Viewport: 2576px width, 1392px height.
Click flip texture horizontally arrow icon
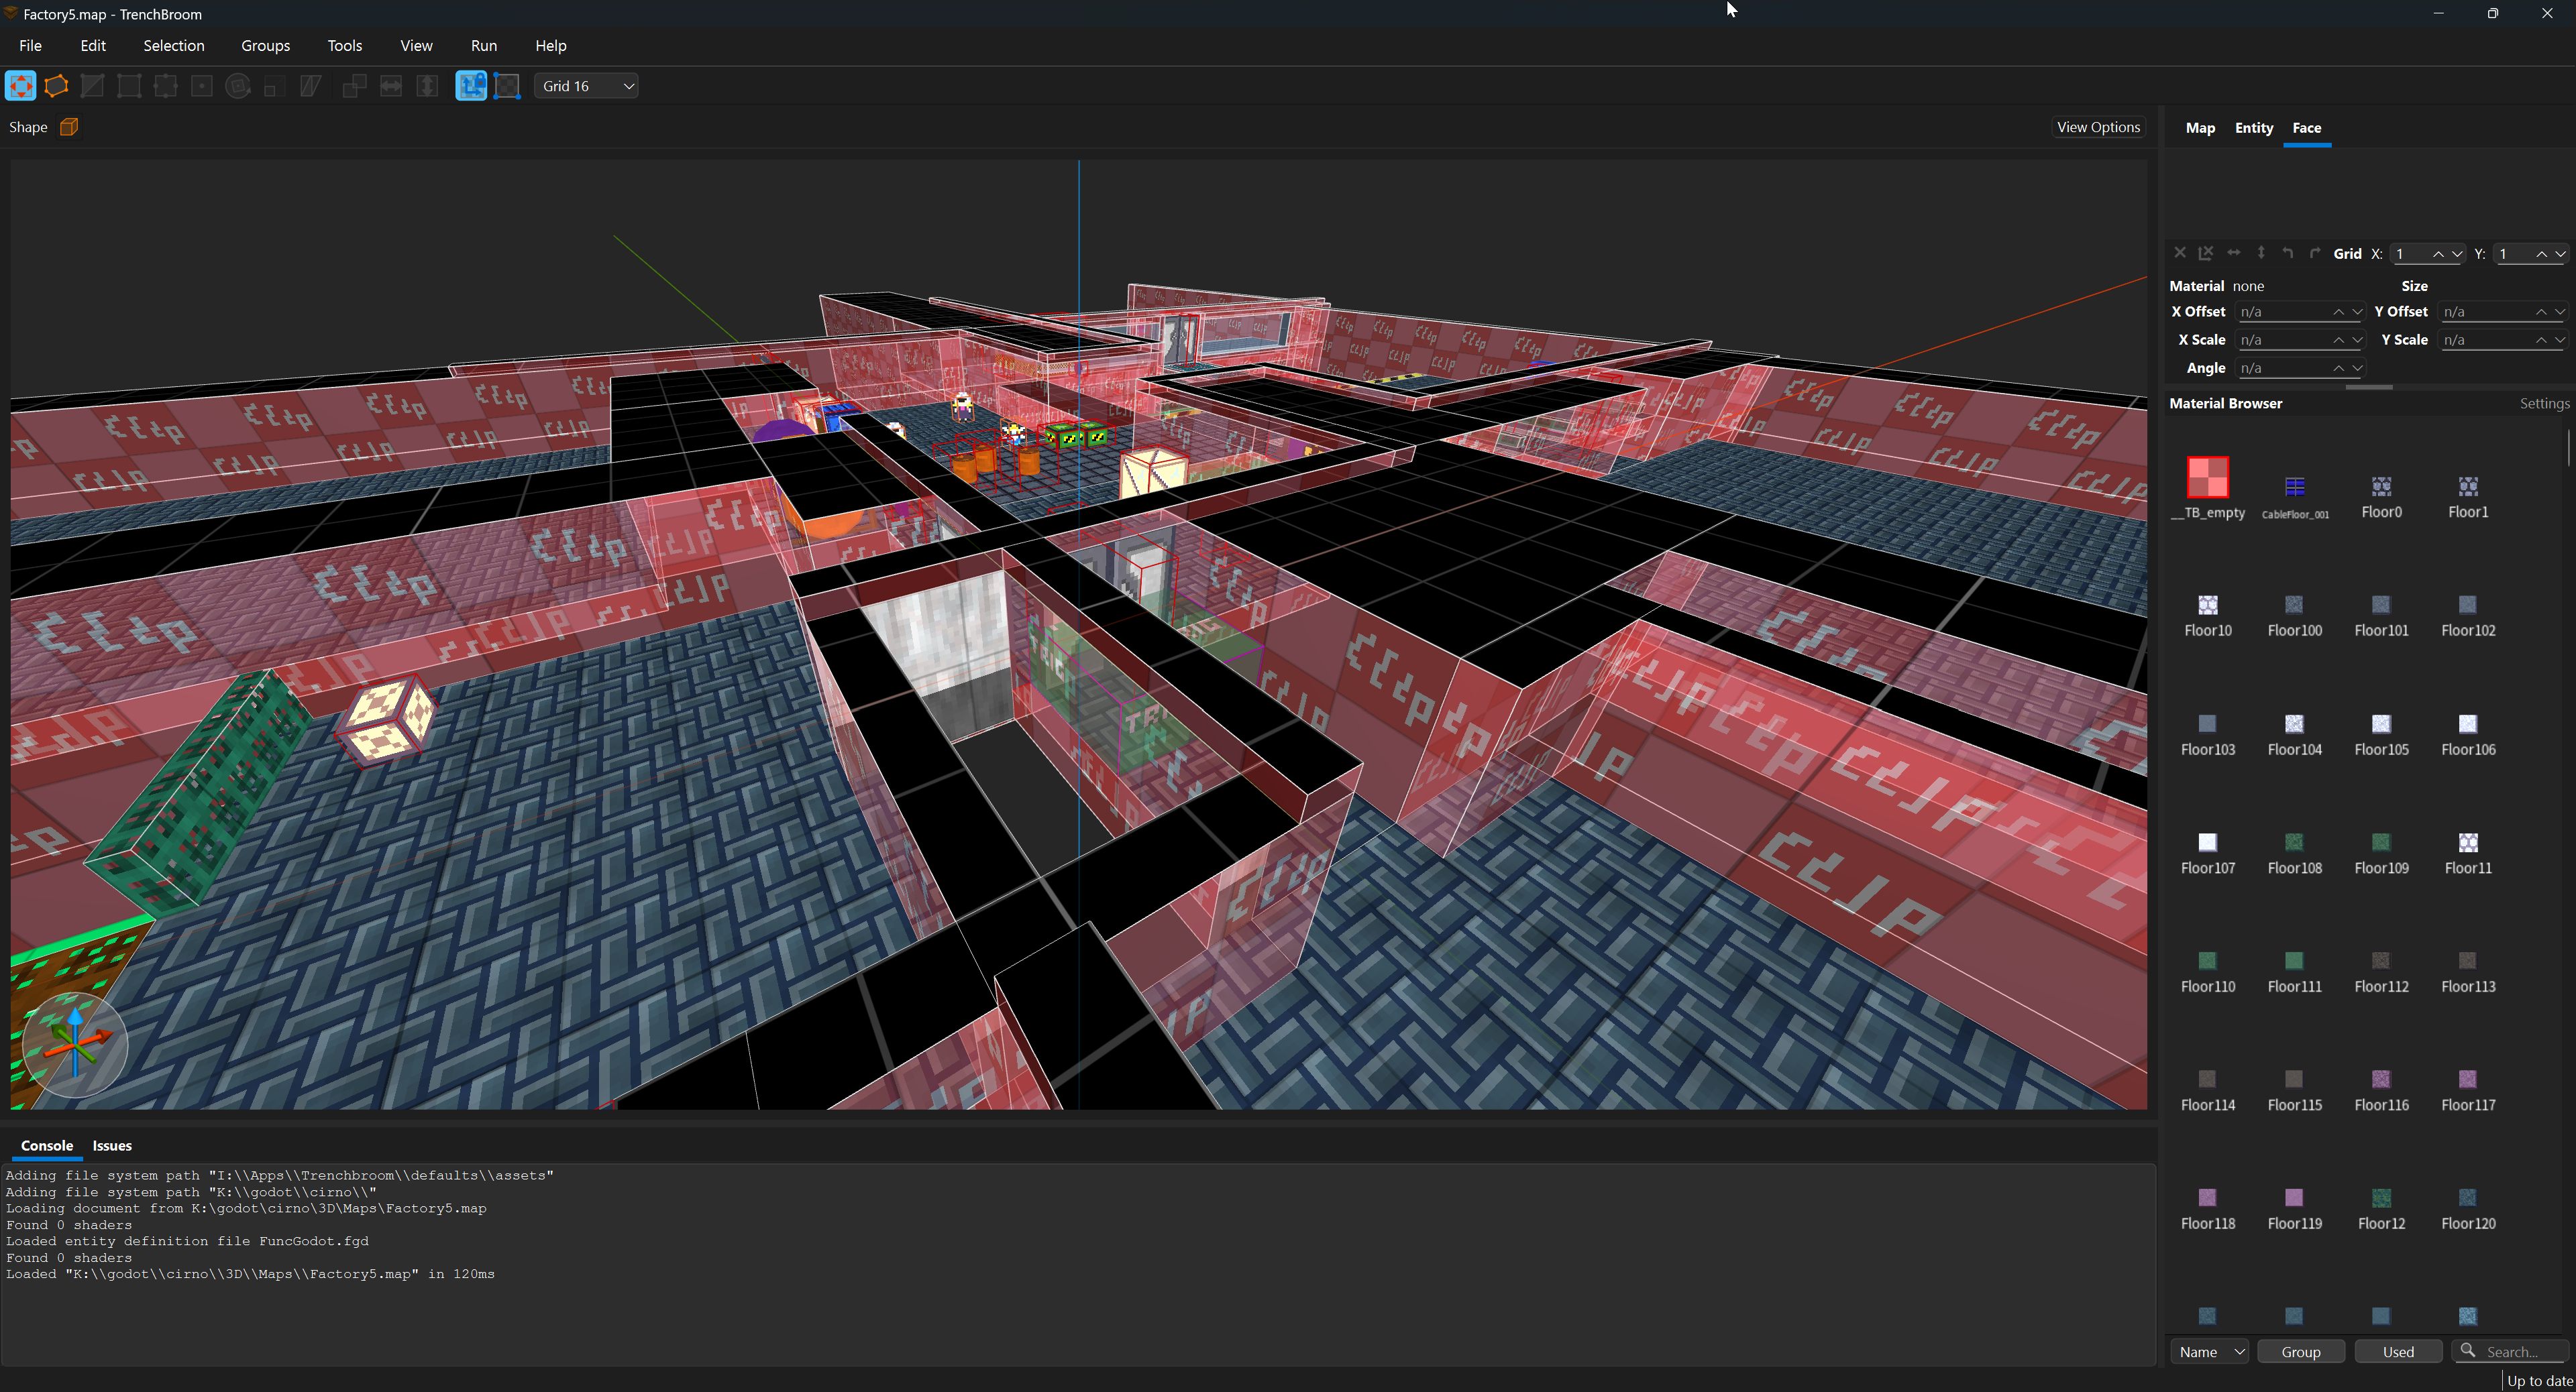point(2233,254)
